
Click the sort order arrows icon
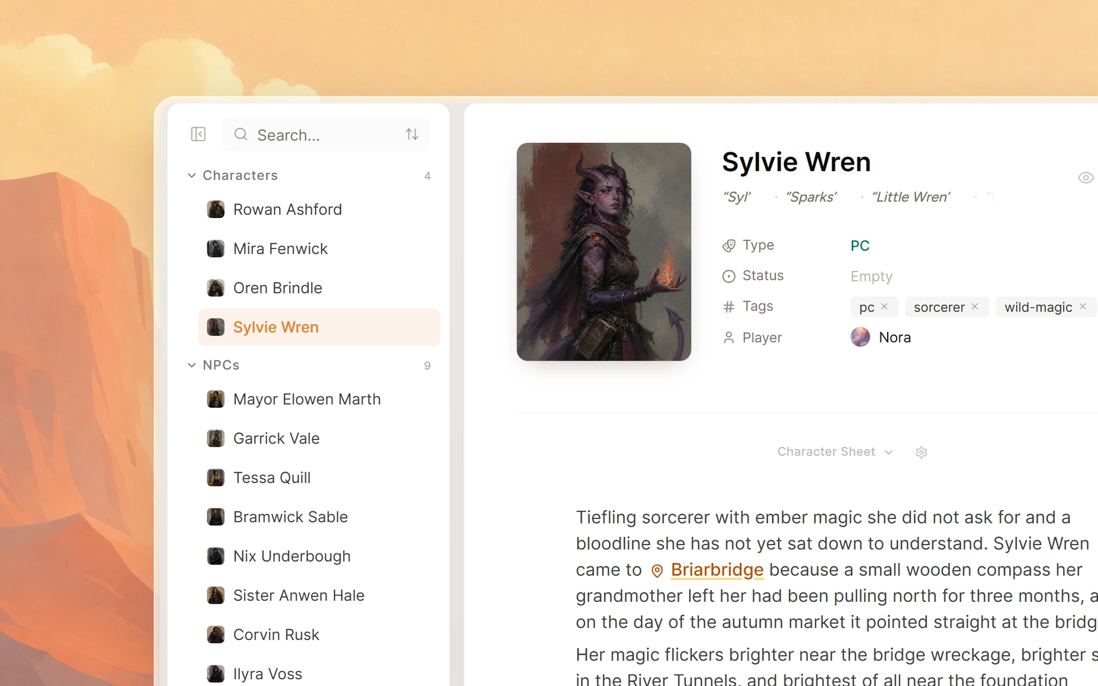click(412, 134)
